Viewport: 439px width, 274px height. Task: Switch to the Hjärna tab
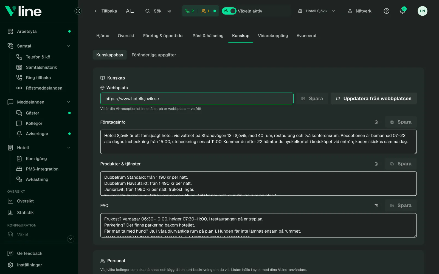pos(103,36)
